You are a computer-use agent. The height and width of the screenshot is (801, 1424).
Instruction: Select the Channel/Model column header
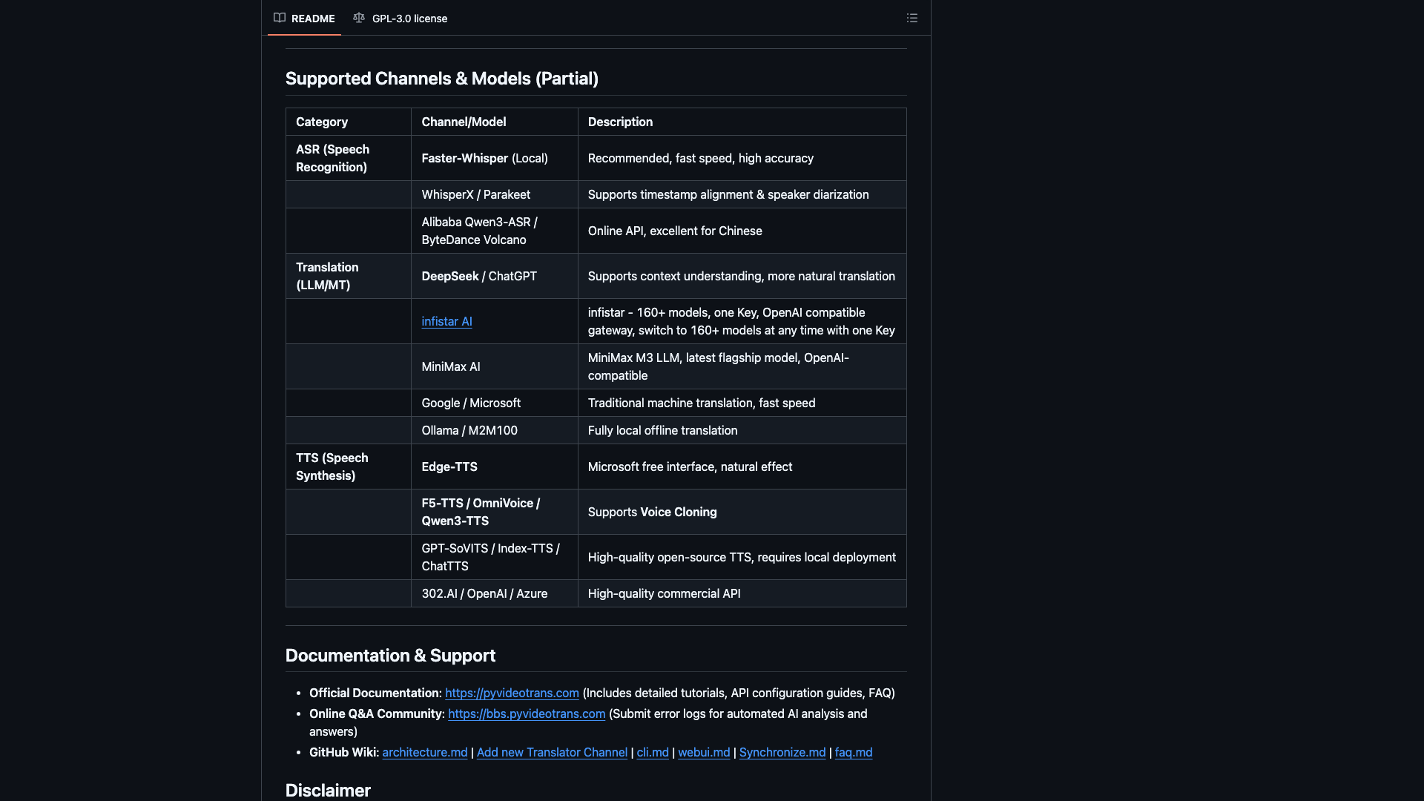click(495, 122)
